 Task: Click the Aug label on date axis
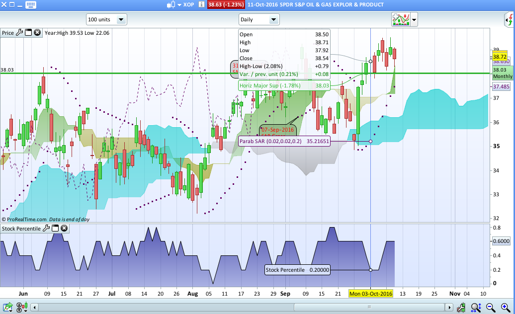point(192,293)
